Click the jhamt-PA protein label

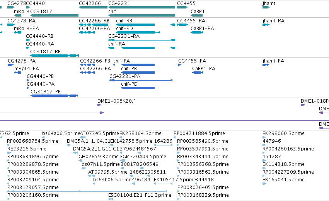[x=273, y=61]
